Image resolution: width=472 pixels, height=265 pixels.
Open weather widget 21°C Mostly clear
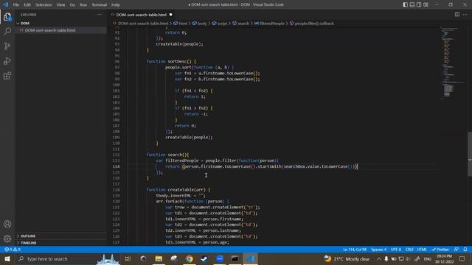click(x=347, y=258)
